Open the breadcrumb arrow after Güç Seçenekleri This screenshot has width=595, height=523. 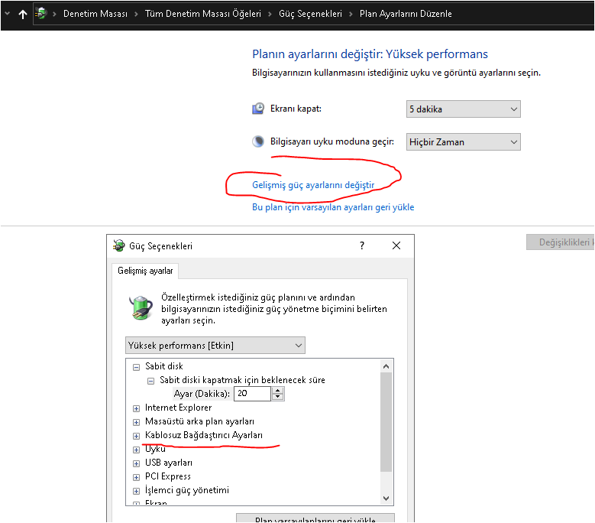point(351,14)
